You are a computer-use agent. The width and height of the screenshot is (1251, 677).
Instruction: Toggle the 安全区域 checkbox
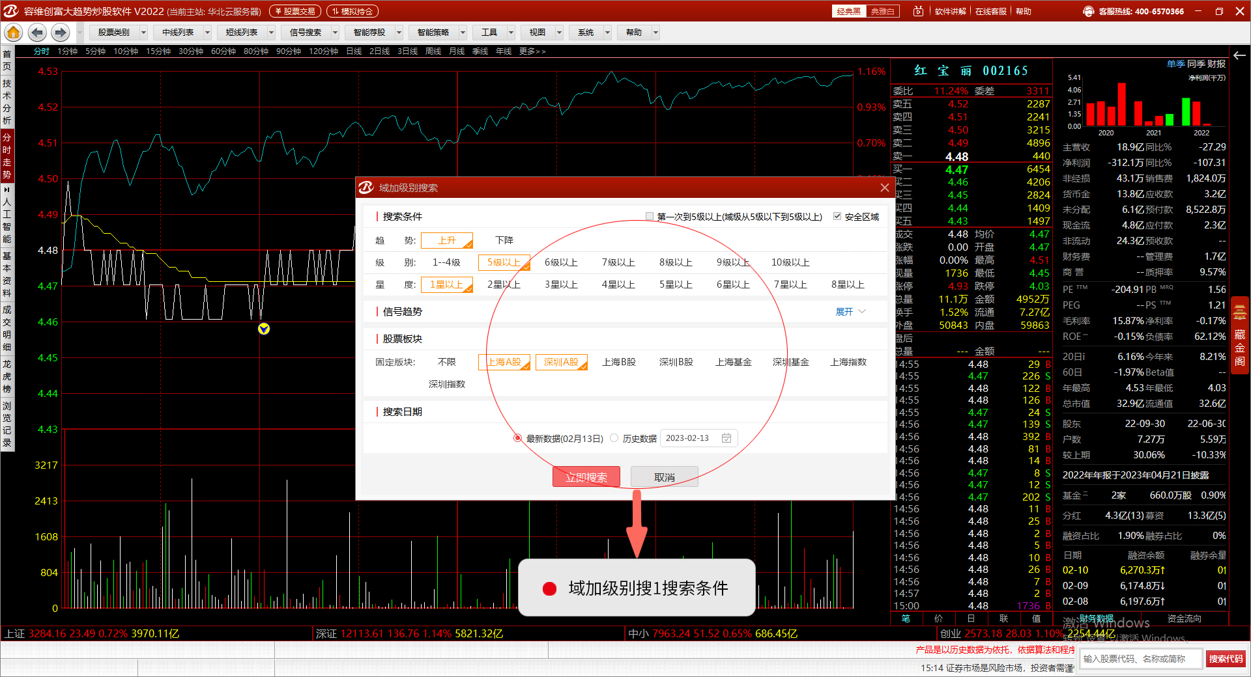pos(837,217)
